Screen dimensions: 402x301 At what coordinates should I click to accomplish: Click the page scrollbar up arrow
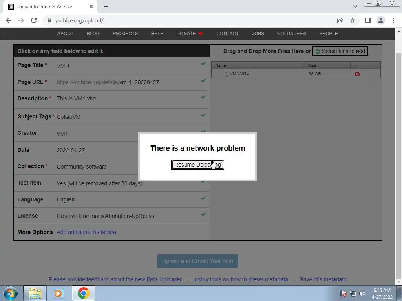click(x=399, y=31)
